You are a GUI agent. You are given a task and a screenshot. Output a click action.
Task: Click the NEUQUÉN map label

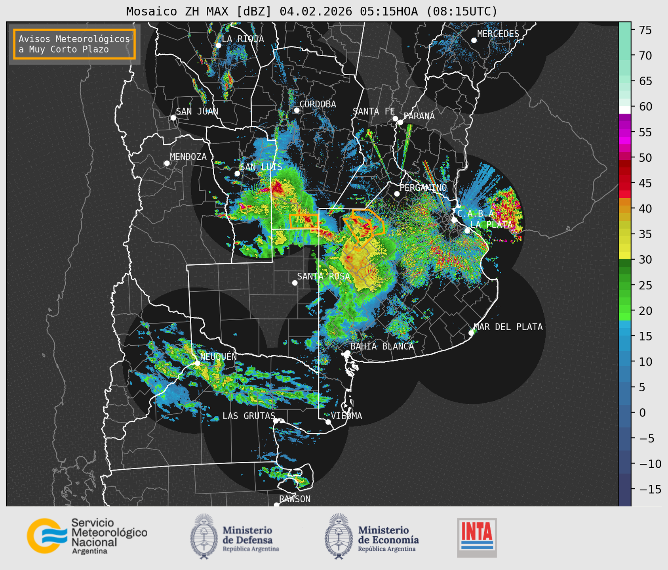(x=219, y=357)
